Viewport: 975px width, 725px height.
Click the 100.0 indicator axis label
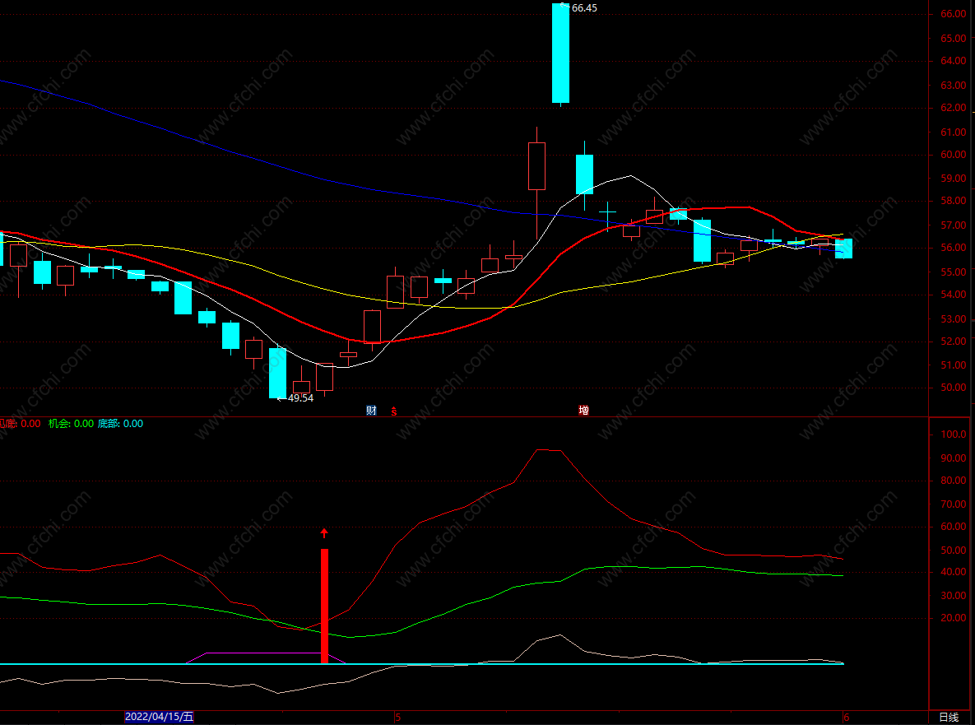click(954, 435)
